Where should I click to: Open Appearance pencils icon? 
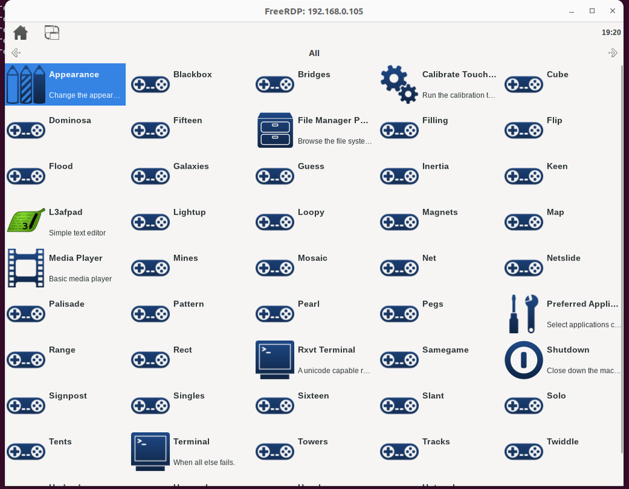(26, 84)
